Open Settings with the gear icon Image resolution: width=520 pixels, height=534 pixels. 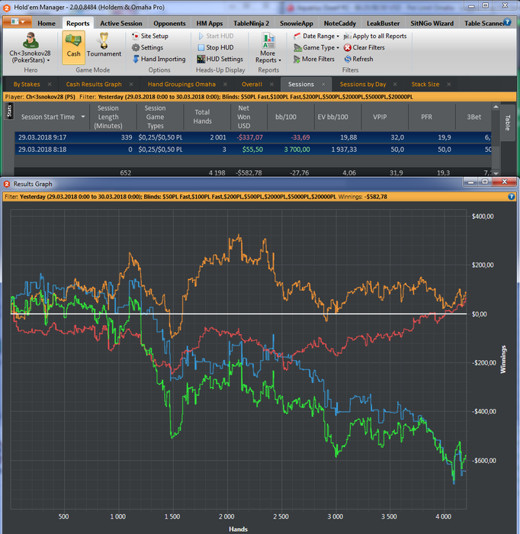[x=148, y=47]
